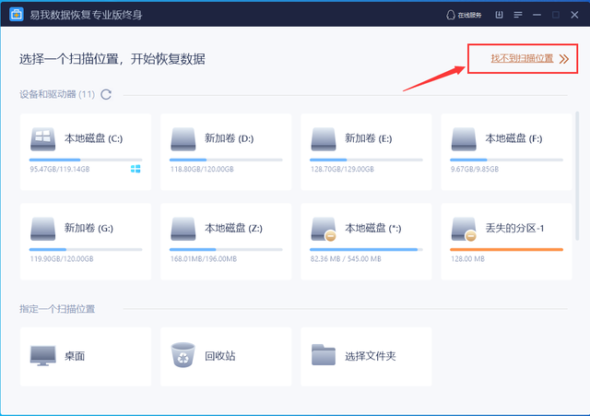The image size is (590, 416).
Task: Select the 新加卷 (D:) drive icon
Action: click(183, 139)
